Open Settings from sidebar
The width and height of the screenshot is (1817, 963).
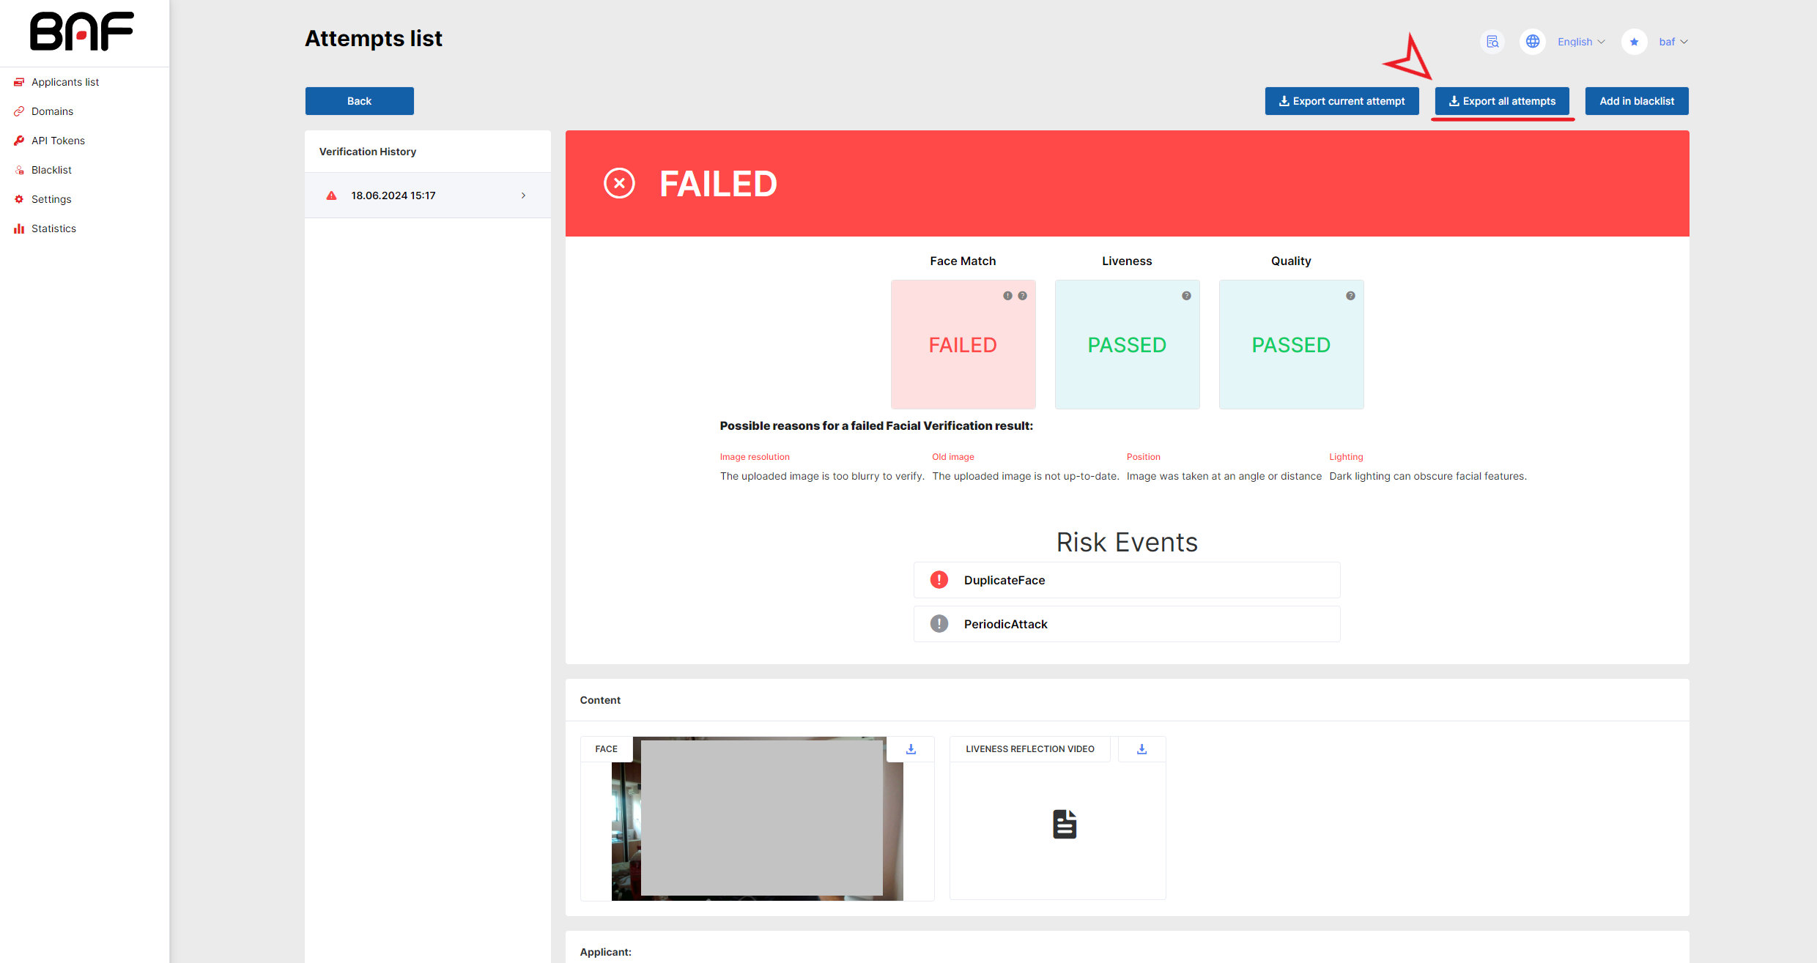point(51,199)
